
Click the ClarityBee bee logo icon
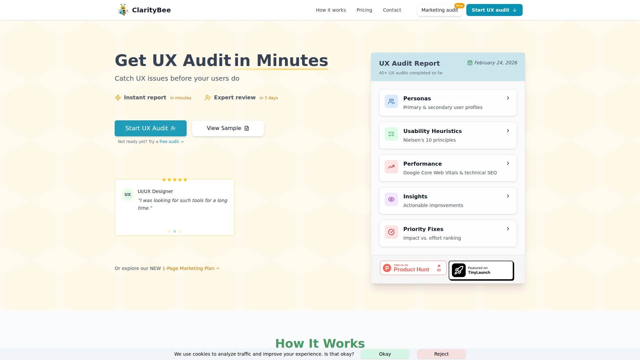(x=123, y=10)
